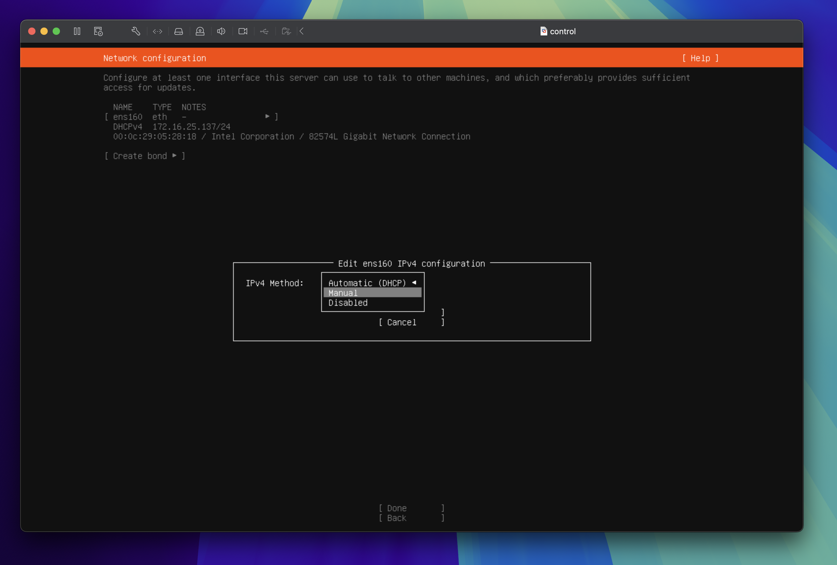Image resolution: width=837 pixels, height=565 pixels.
Task: Select Manual as the IPv4 method
Action: (x=342, y=293)
